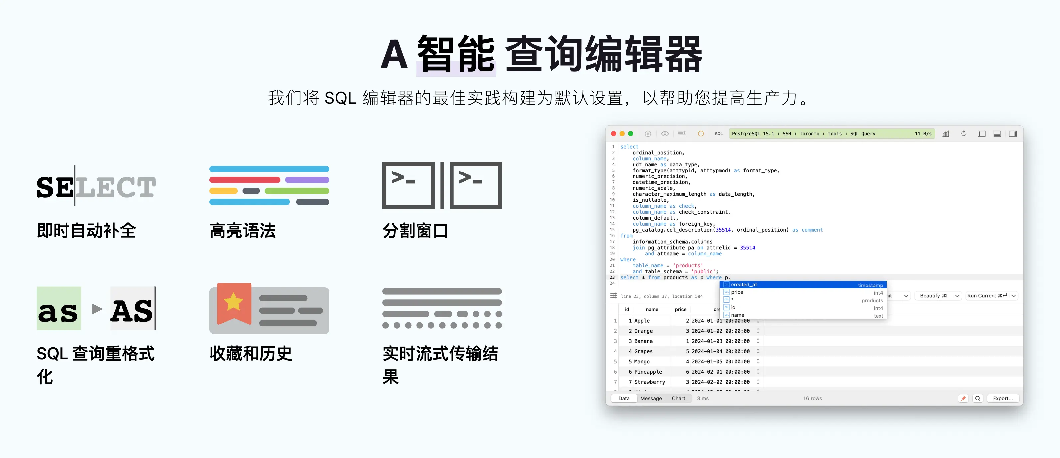Toggle the left sidebar panel
The image size is (1060, 458).
981,133
